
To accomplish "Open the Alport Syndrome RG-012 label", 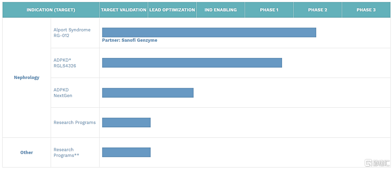I will [72, 33].
